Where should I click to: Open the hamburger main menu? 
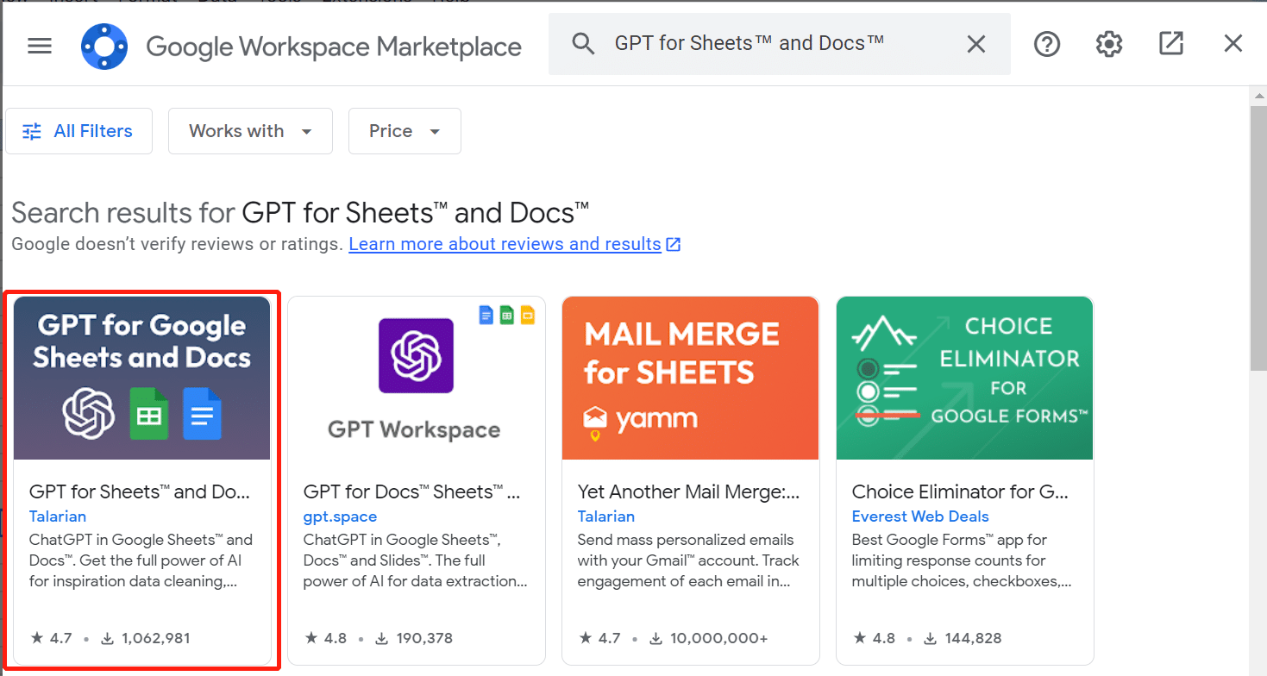[40, 46]
